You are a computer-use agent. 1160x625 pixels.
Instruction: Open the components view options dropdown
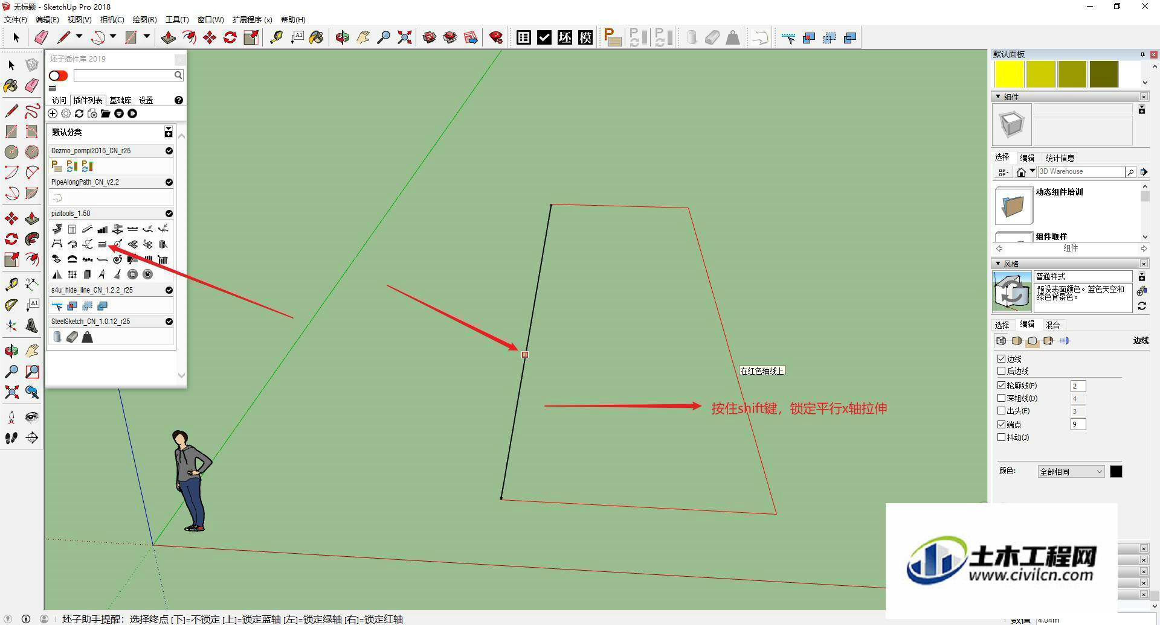pyautogui.click(x=1004, y=173)
